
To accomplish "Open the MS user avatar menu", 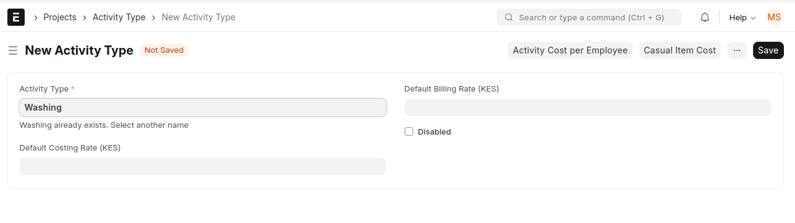I will (774, 17).
